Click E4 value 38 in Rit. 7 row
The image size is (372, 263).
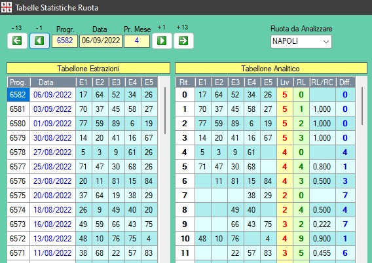tap(251, 195)
